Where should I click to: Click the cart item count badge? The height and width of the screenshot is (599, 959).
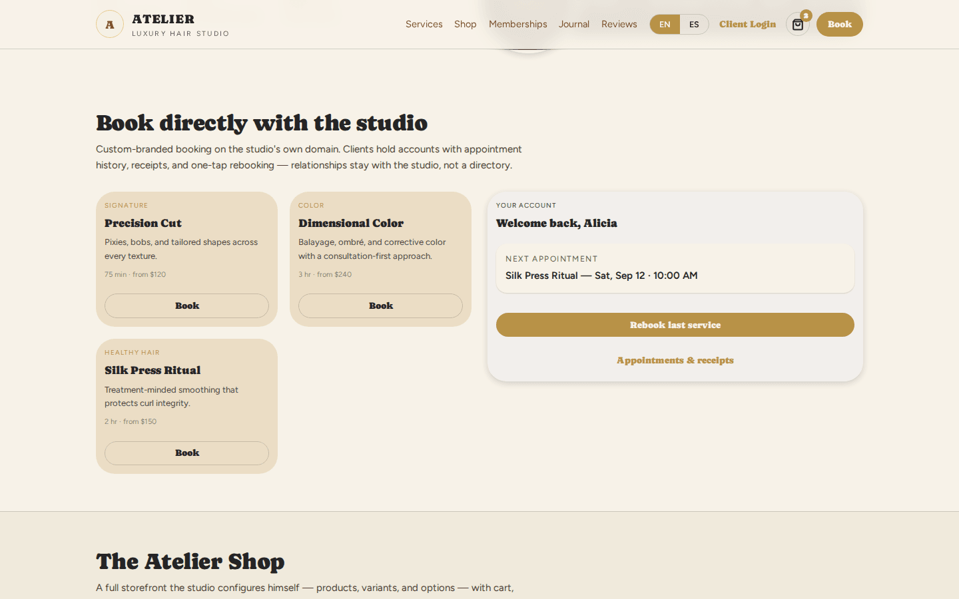click(x=806, y=15)
